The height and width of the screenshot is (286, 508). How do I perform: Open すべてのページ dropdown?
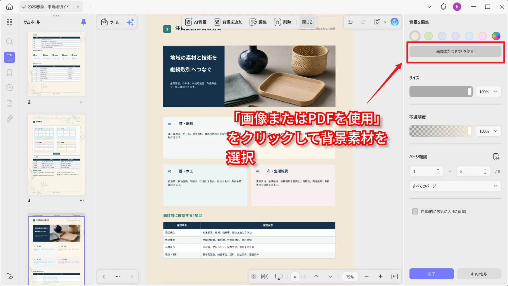[x=455, y=186]
